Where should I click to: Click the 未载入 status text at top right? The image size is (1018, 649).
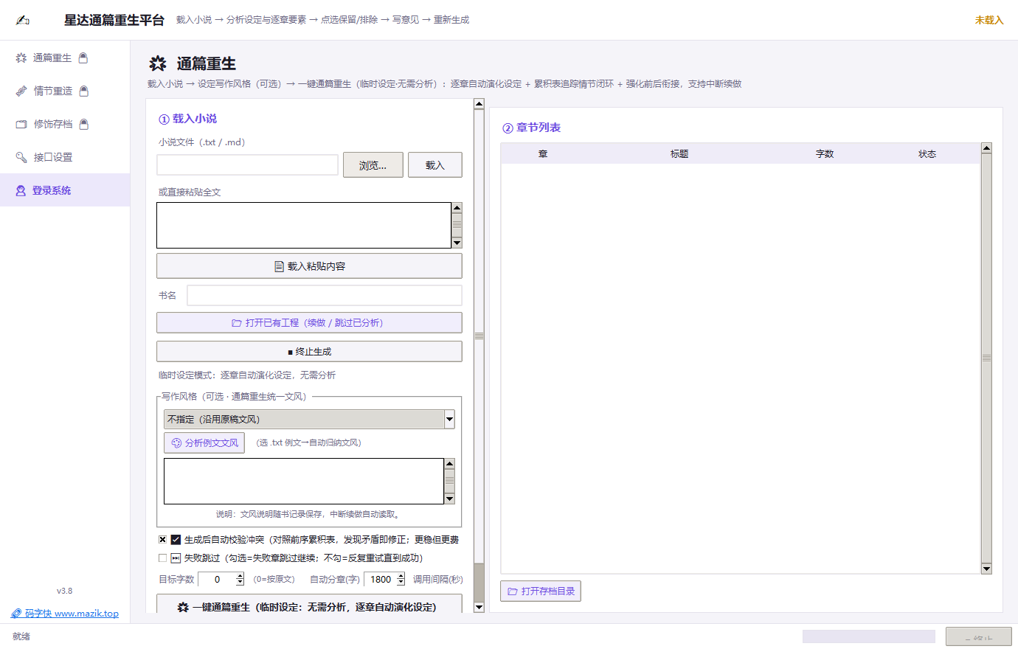[989, 20]
